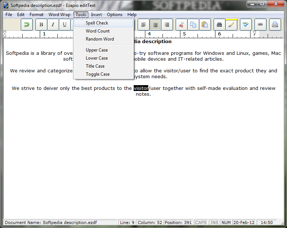Align text right using the toolbar icon
Screen dimensions: 287x228
click(x=167, y=24)
